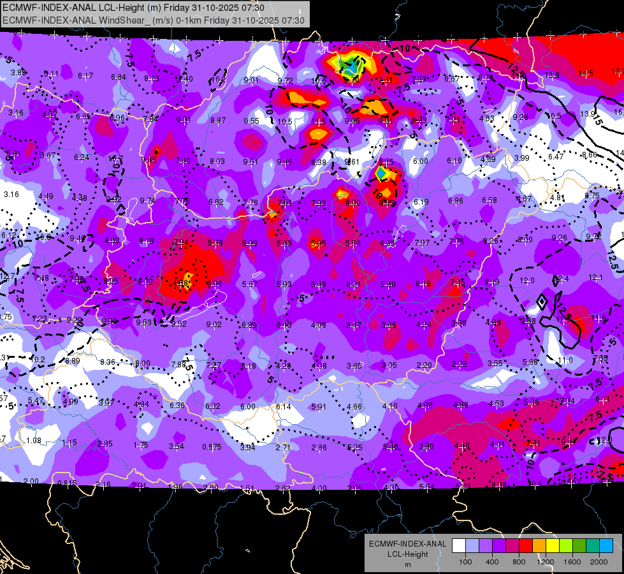Click the '100' legend tick label
Viewport: 624px width, 574px height.
(x=465, y=562)
